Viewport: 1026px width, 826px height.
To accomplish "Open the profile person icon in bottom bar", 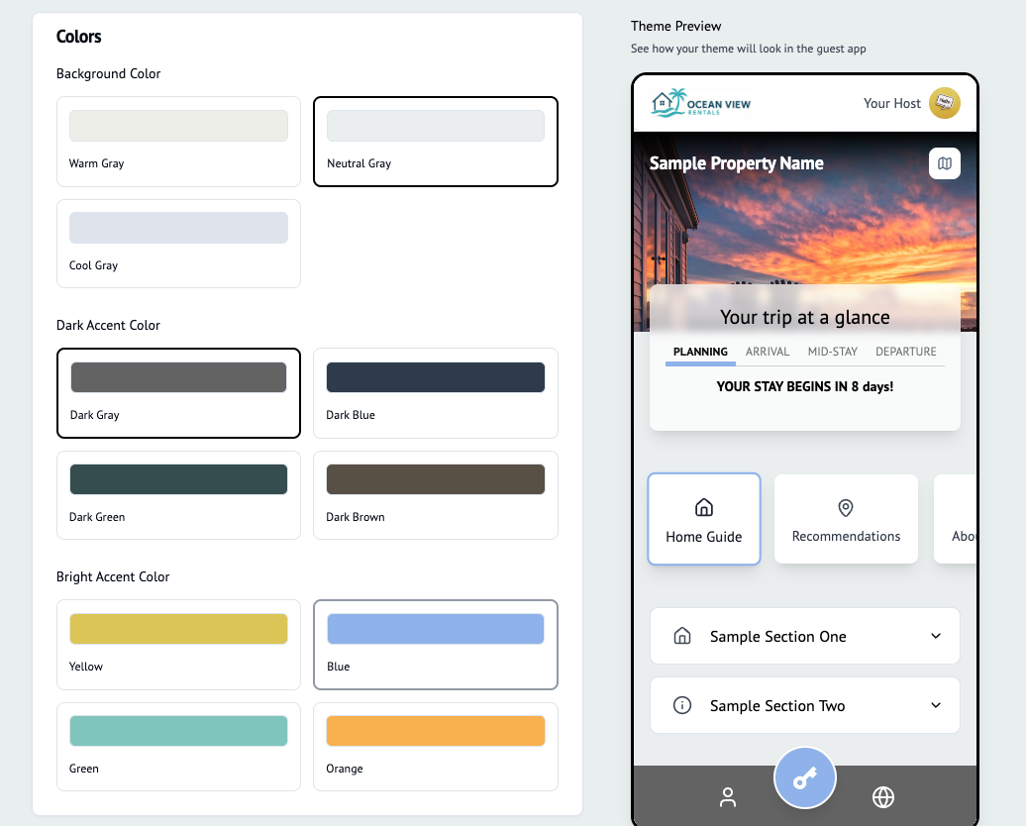I will click(728, 797).
